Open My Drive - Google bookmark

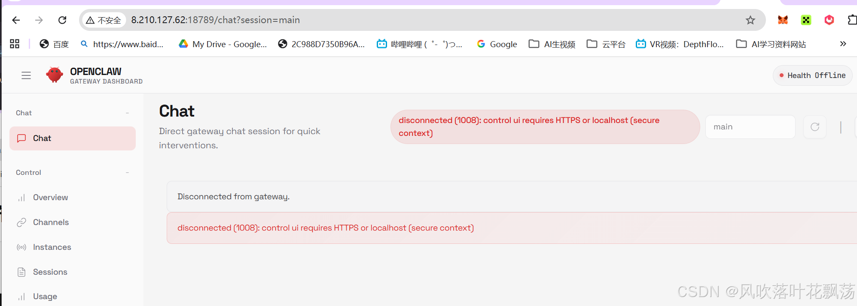[x=223, y=44]
